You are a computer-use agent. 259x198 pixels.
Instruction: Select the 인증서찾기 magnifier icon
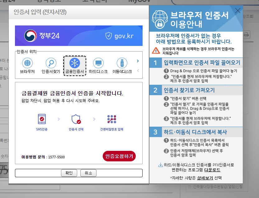click(x=51, y=63)
